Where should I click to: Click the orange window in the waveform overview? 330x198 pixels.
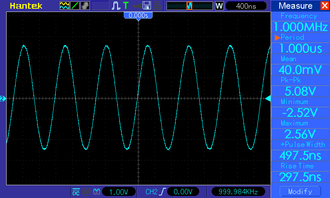point(189,6)
